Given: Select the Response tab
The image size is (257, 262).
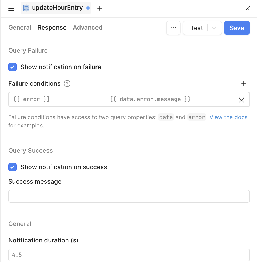Looking at the screenshot, I should (52, 28).
